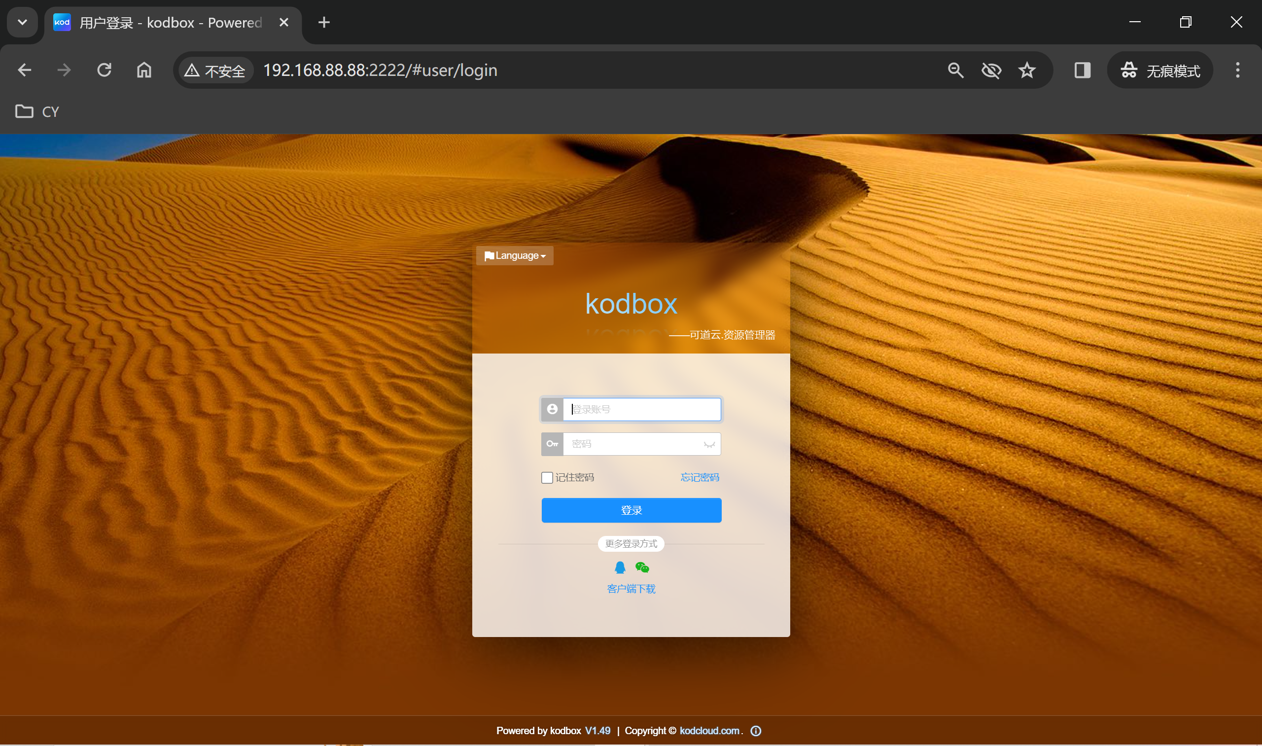Open the kodcloud.com link
The width and height of the screenshot is (1262, 746).
[709, 731]
